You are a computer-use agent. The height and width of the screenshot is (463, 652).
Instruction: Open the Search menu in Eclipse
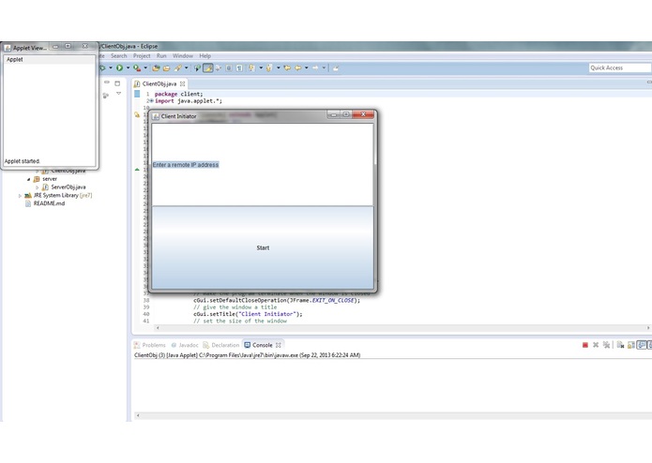[118, 55]
